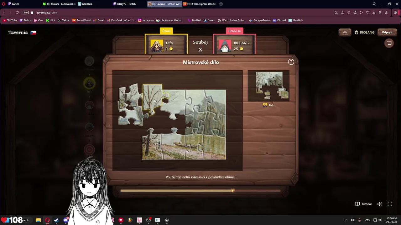The width and height of the screenshot is (401, 225).
Task: Open the Instagram bookmark
Action: (x=146, y=20)
